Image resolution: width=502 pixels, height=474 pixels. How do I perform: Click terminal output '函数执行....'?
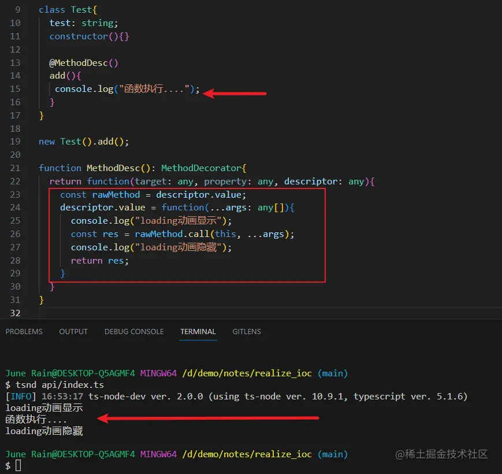point(36,419)
